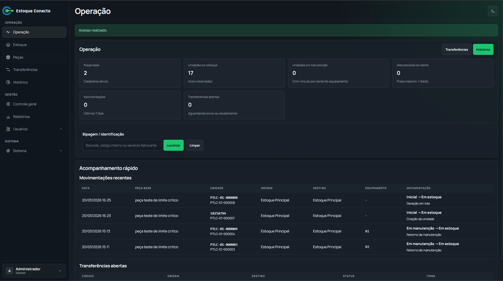Click unit code PTLC-01-000004
Image resolution: width=503 pixels, height=281 pixels.
224,229
